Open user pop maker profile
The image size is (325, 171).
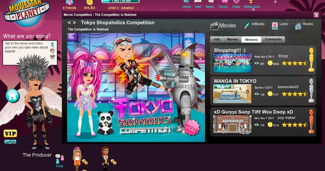point(287,118)
